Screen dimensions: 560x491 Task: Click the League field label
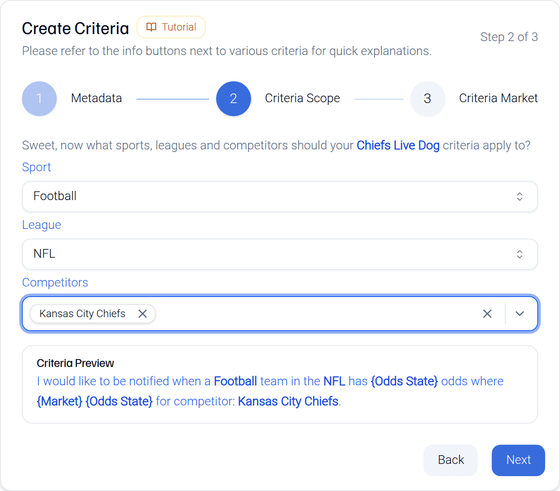pos(42,225)
